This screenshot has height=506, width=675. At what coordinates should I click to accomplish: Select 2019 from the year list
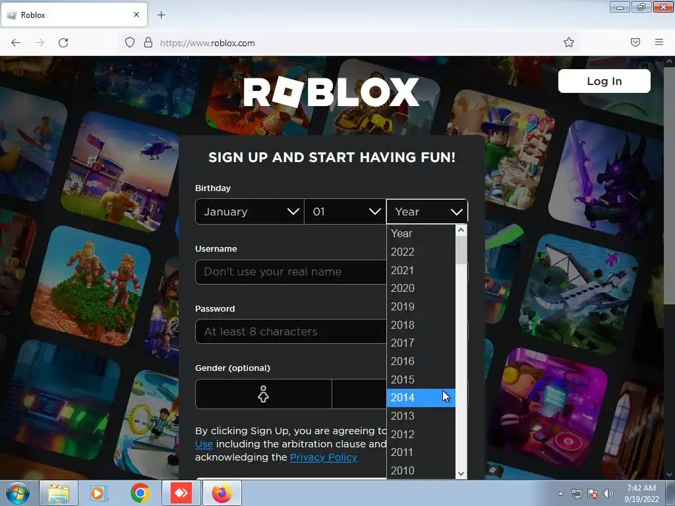coord(421,306)
